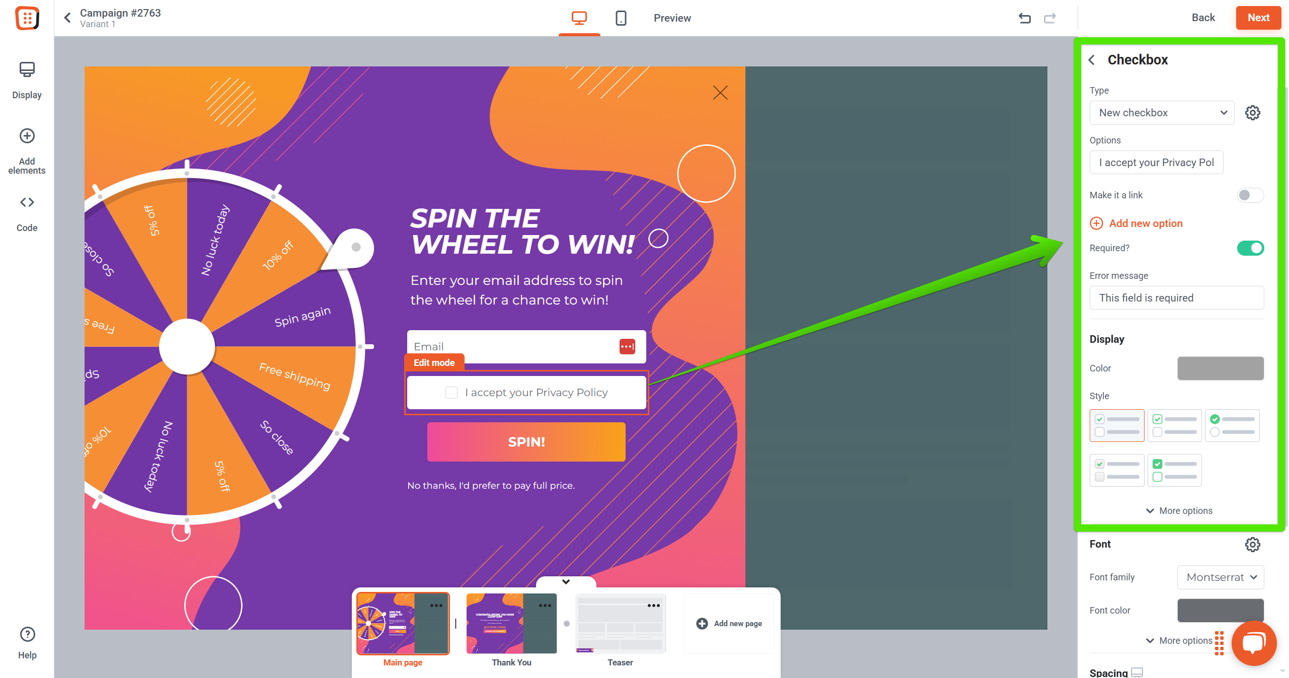This screenshot has width=1289, height=678.
Task: Open the checkbox Color swatch
Action: point(1221,368)
